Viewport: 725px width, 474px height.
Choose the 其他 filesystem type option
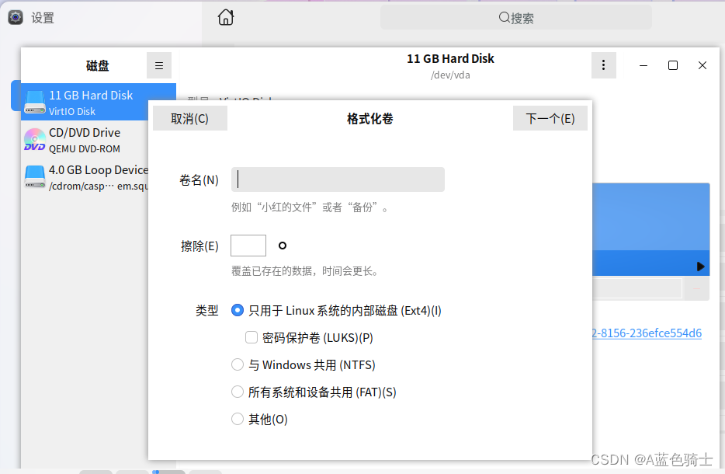coord(238,419)
